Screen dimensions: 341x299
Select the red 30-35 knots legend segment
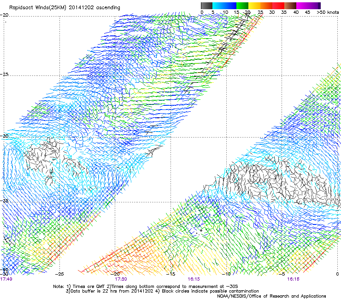(278, 6)
